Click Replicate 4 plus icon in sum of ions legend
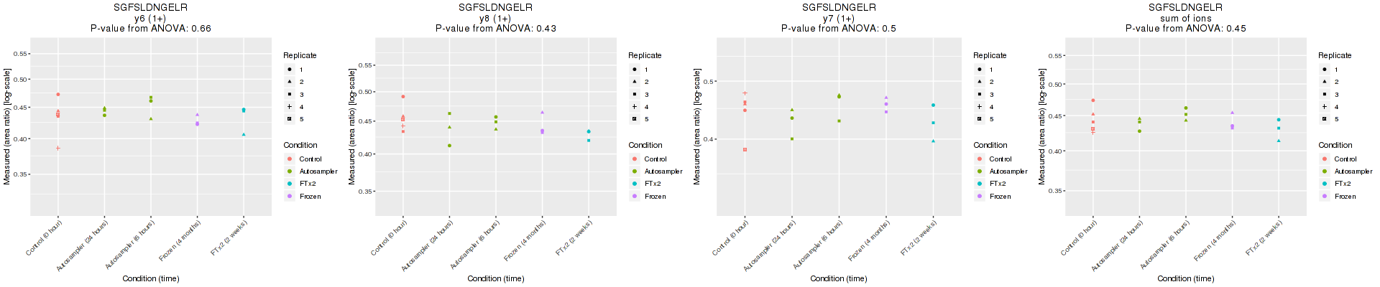Viewport: 1380px width, 287px height. (1325, 107)
